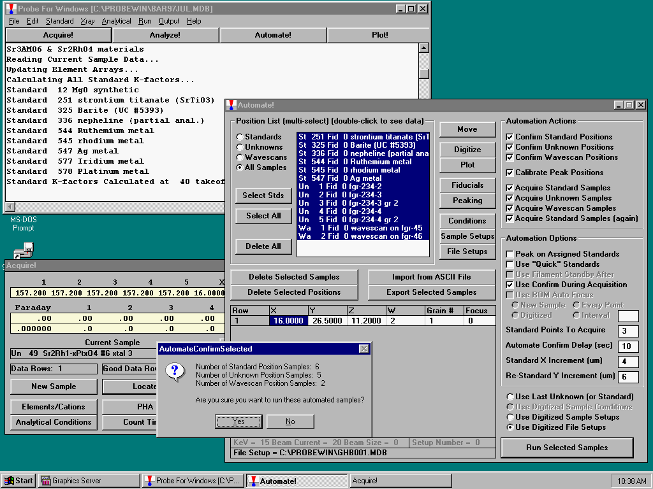Click Probe For Windows title bar icon
This screenshot has height=489, width=653.
pos(11,8)
